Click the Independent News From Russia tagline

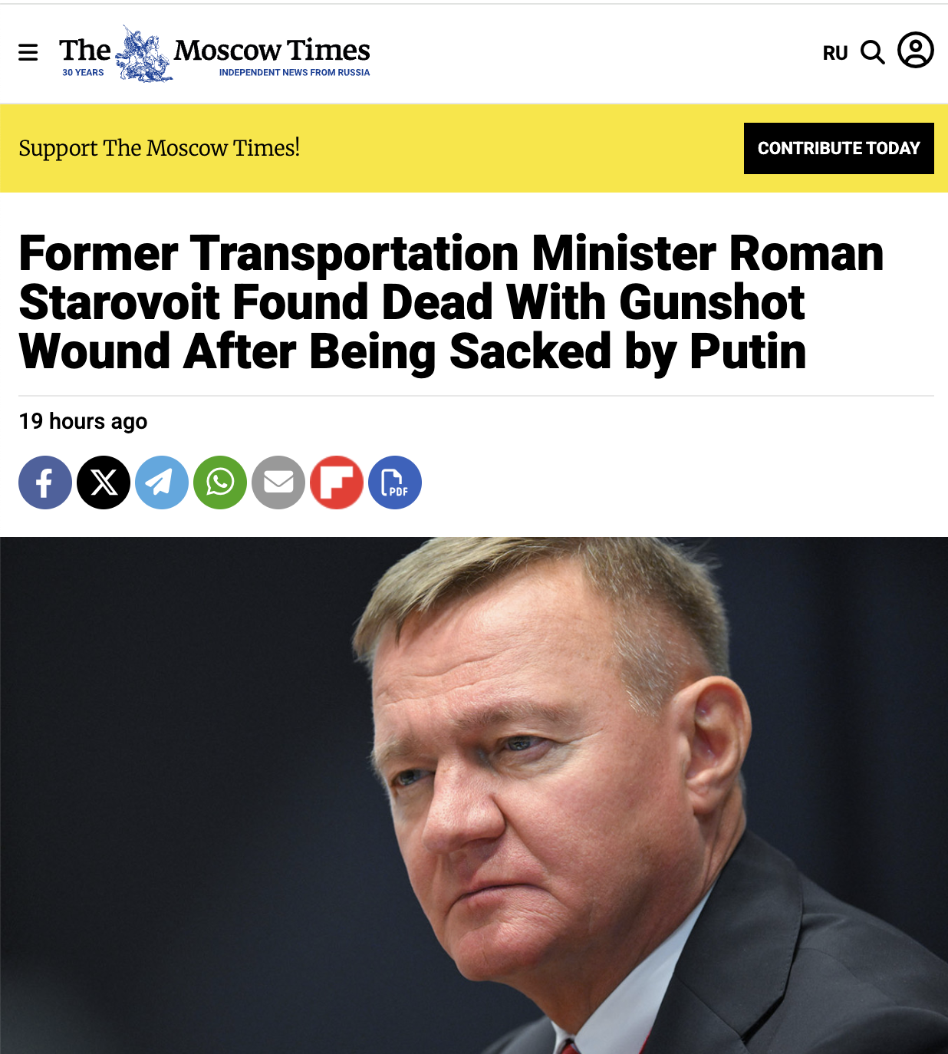point(295,73)
